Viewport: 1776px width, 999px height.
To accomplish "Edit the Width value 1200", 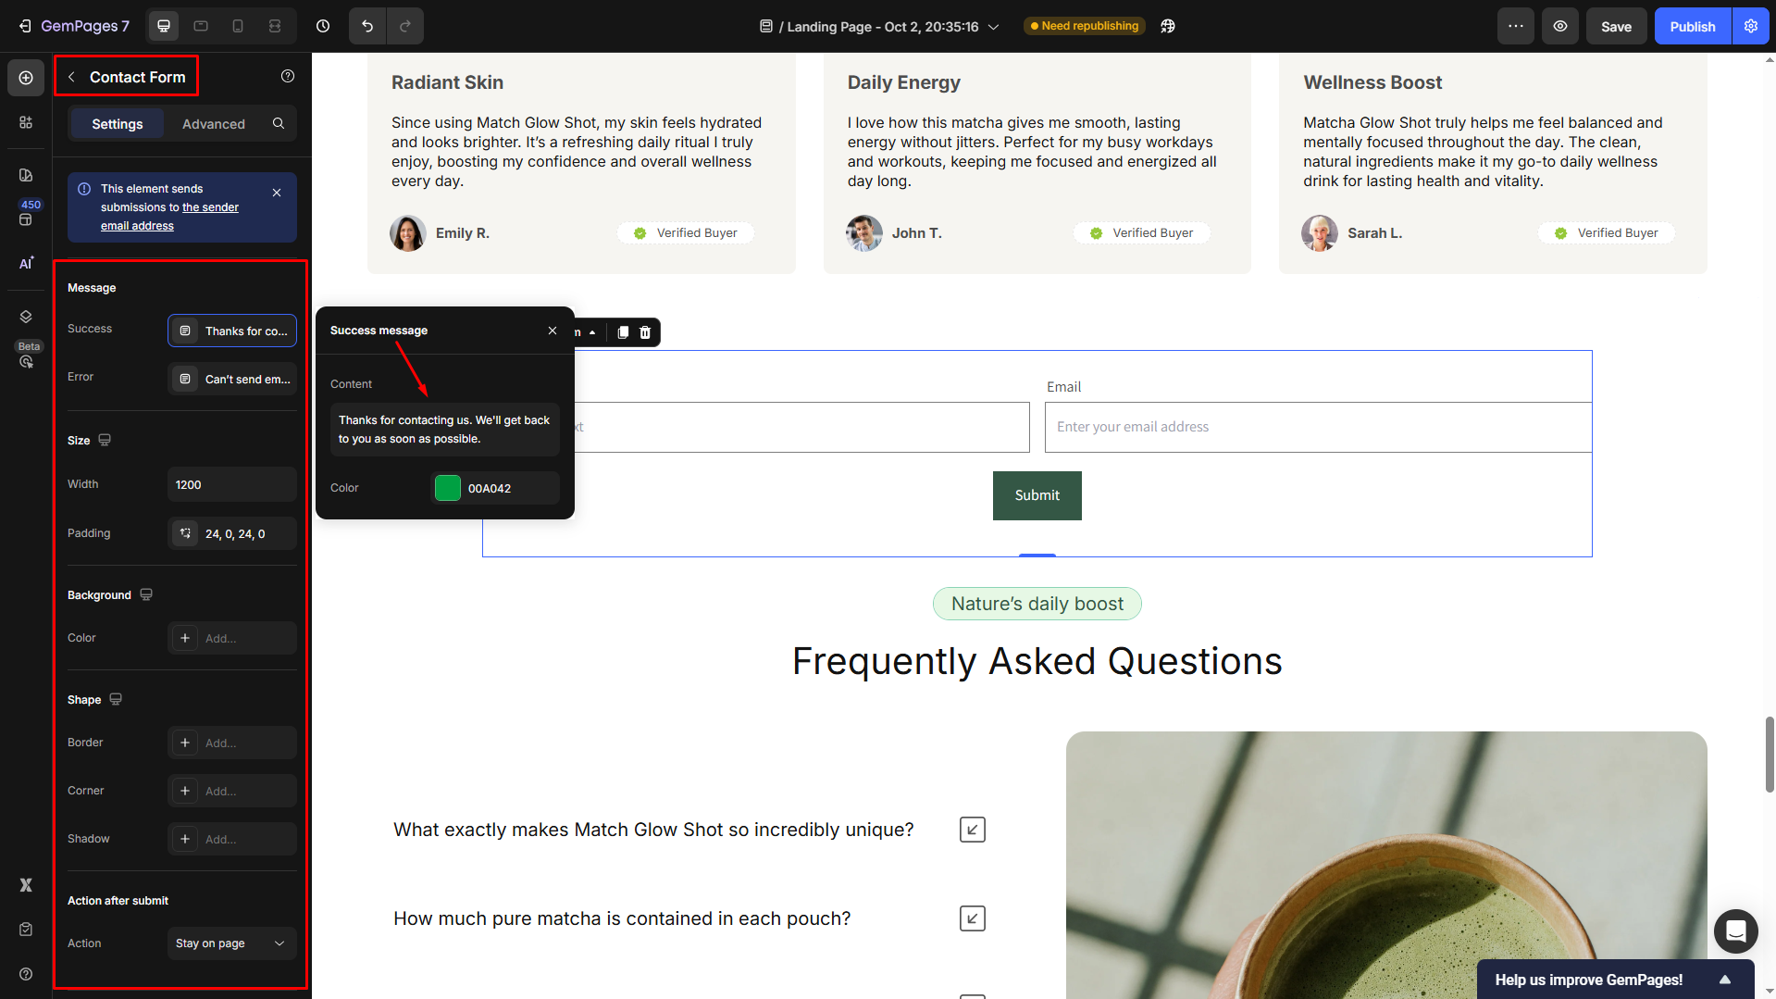I will [x=232, y=484].
